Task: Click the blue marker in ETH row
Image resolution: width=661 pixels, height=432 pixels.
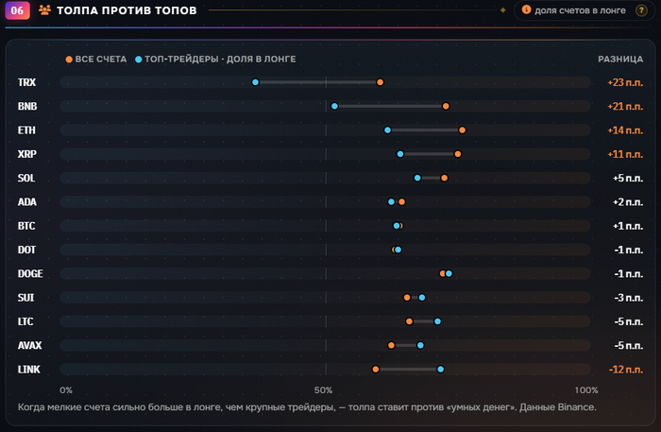Action: coord(387,130)
